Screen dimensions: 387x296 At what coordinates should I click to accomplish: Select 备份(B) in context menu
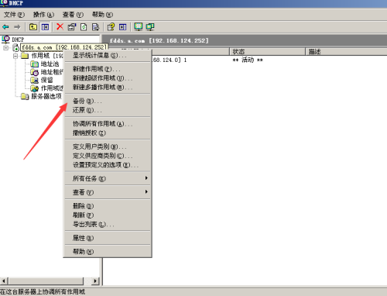(108, 101)
